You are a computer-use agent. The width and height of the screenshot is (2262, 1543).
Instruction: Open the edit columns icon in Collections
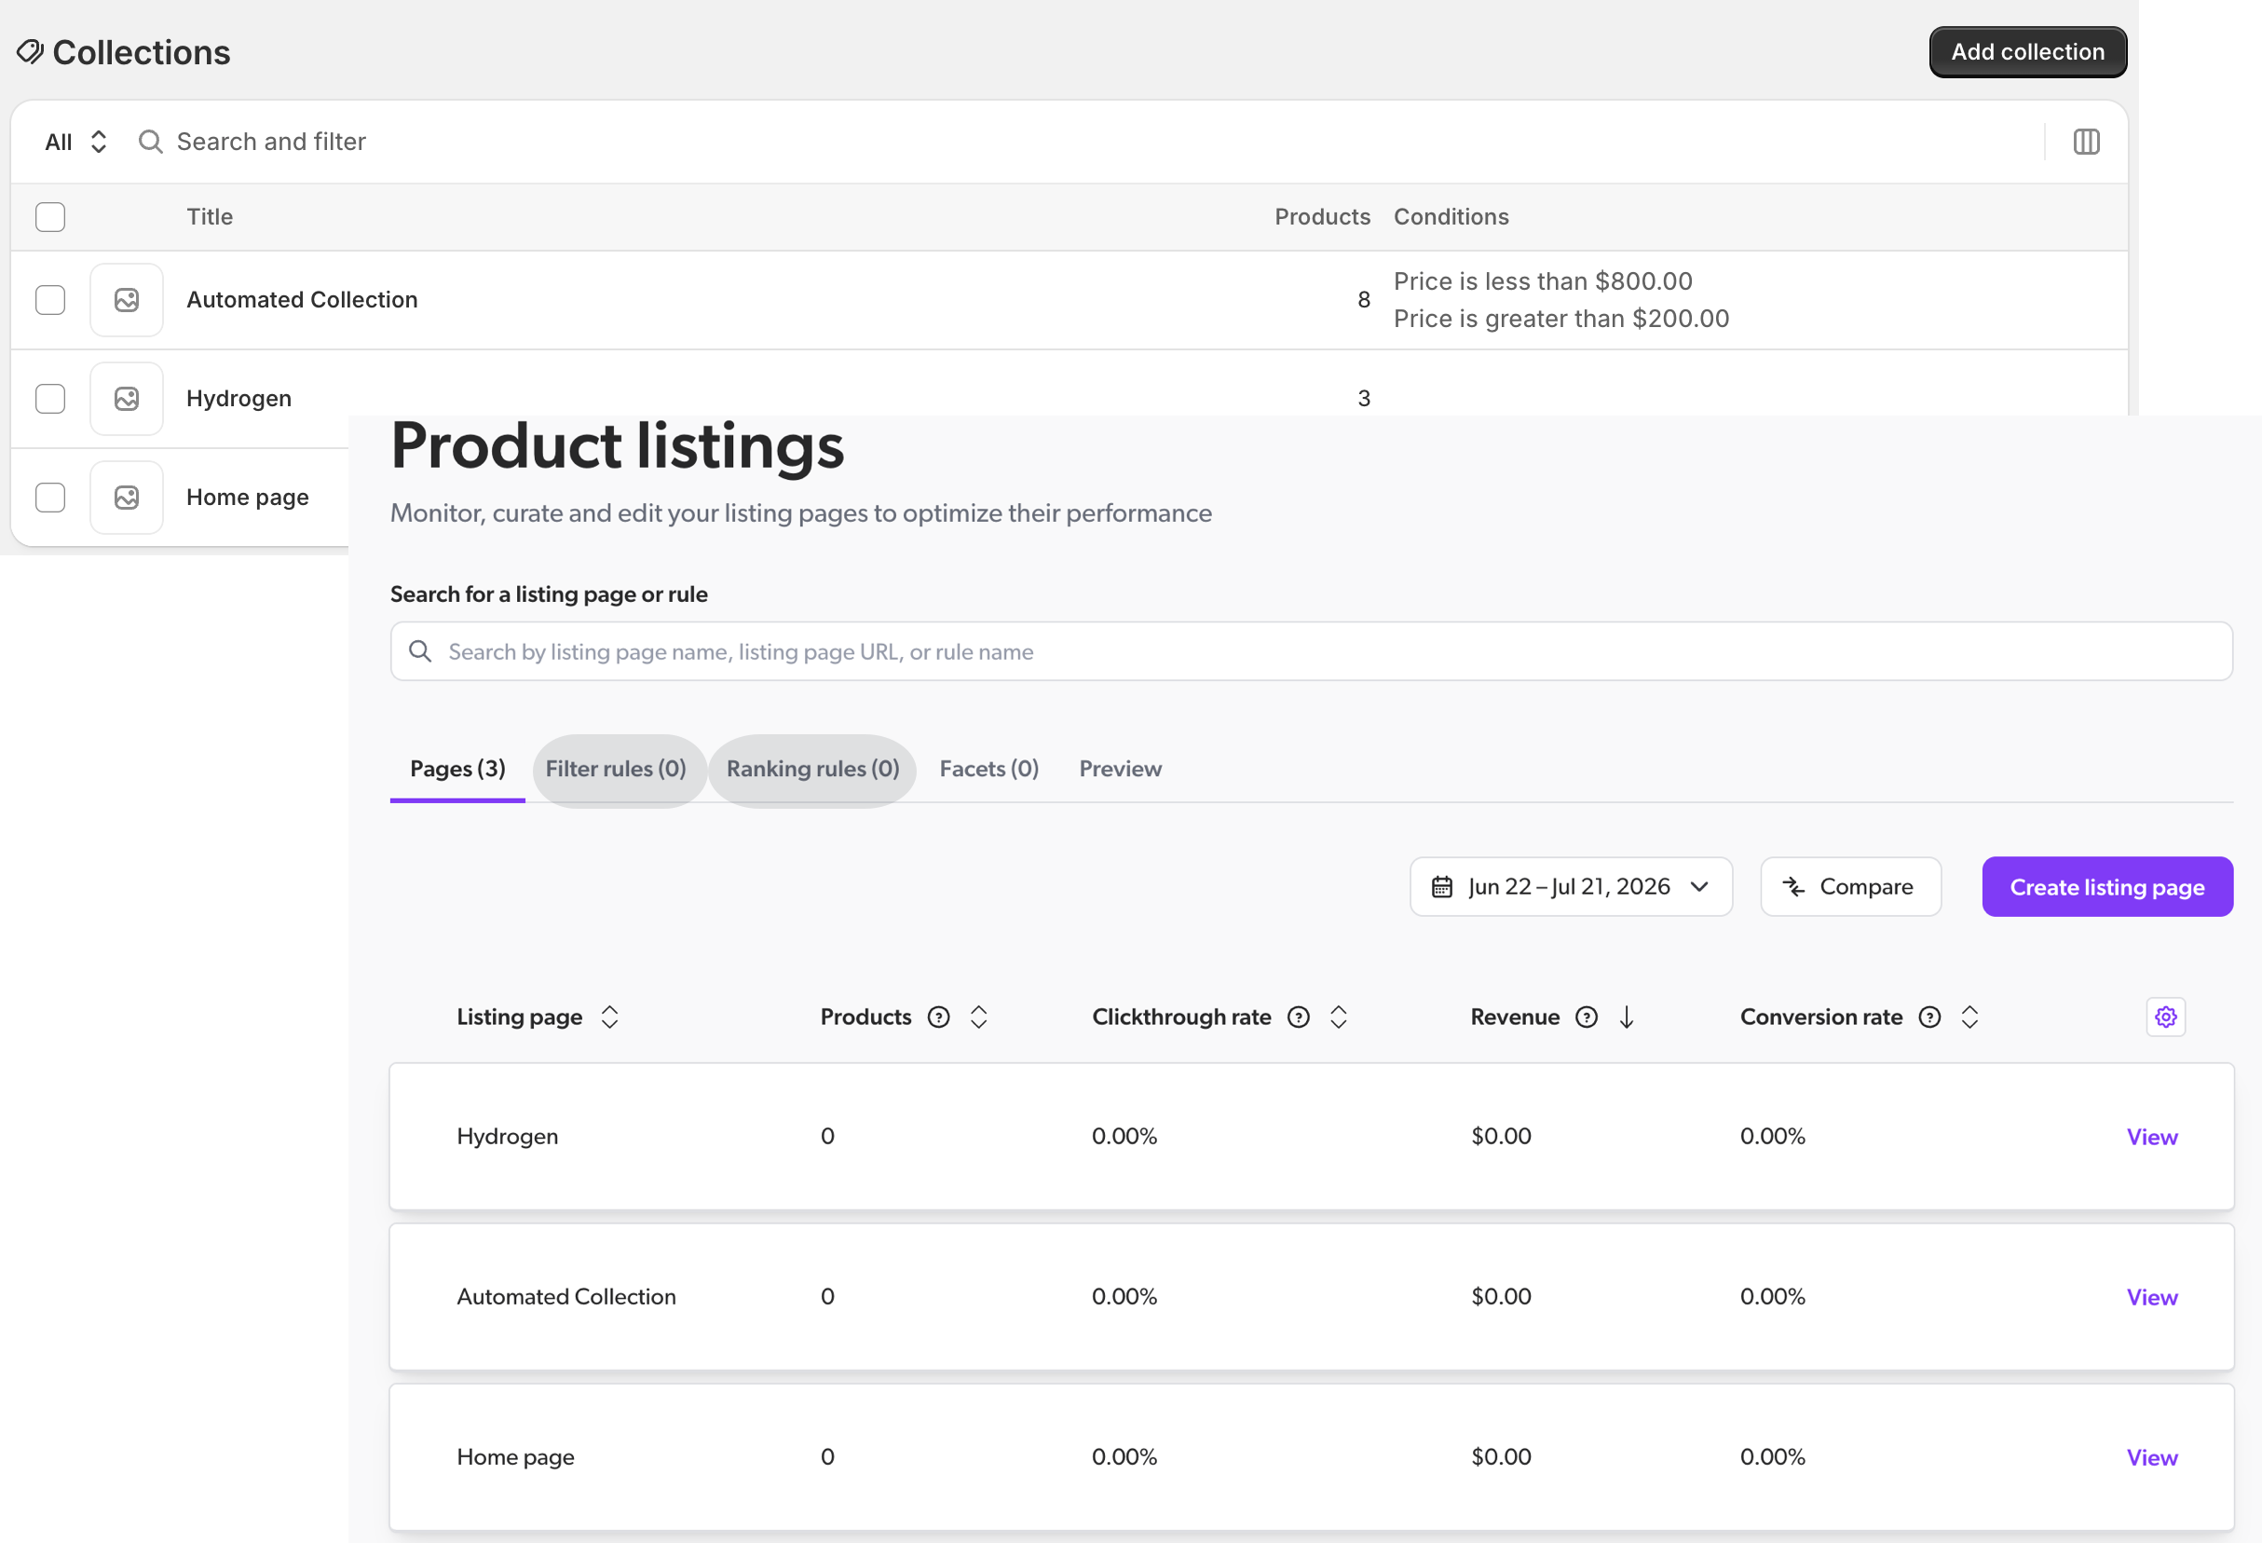click(2086, 143)
